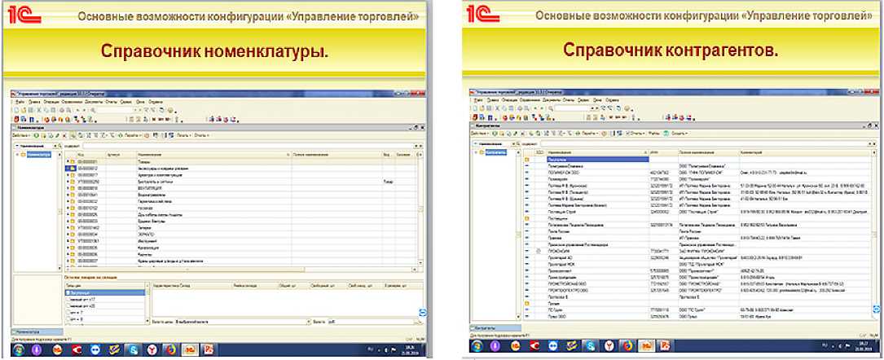Click blue refresh icon at right Контрагенты list edge
The width and height of the screenshot is (884, 360).
[876, 308]
